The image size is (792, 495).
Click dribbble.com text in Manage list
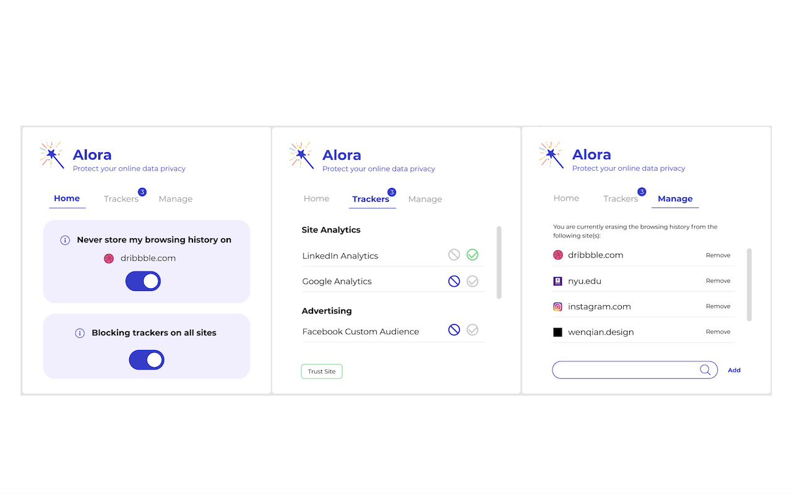596,255
